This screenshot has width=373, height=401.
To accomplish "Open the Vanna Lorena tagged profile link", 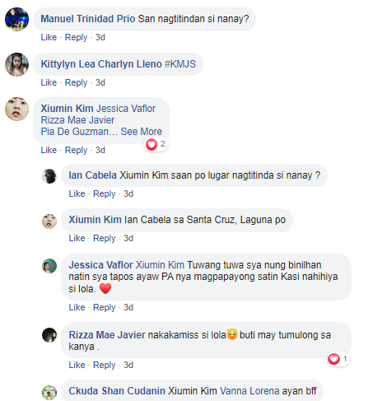I will (249, 391).
